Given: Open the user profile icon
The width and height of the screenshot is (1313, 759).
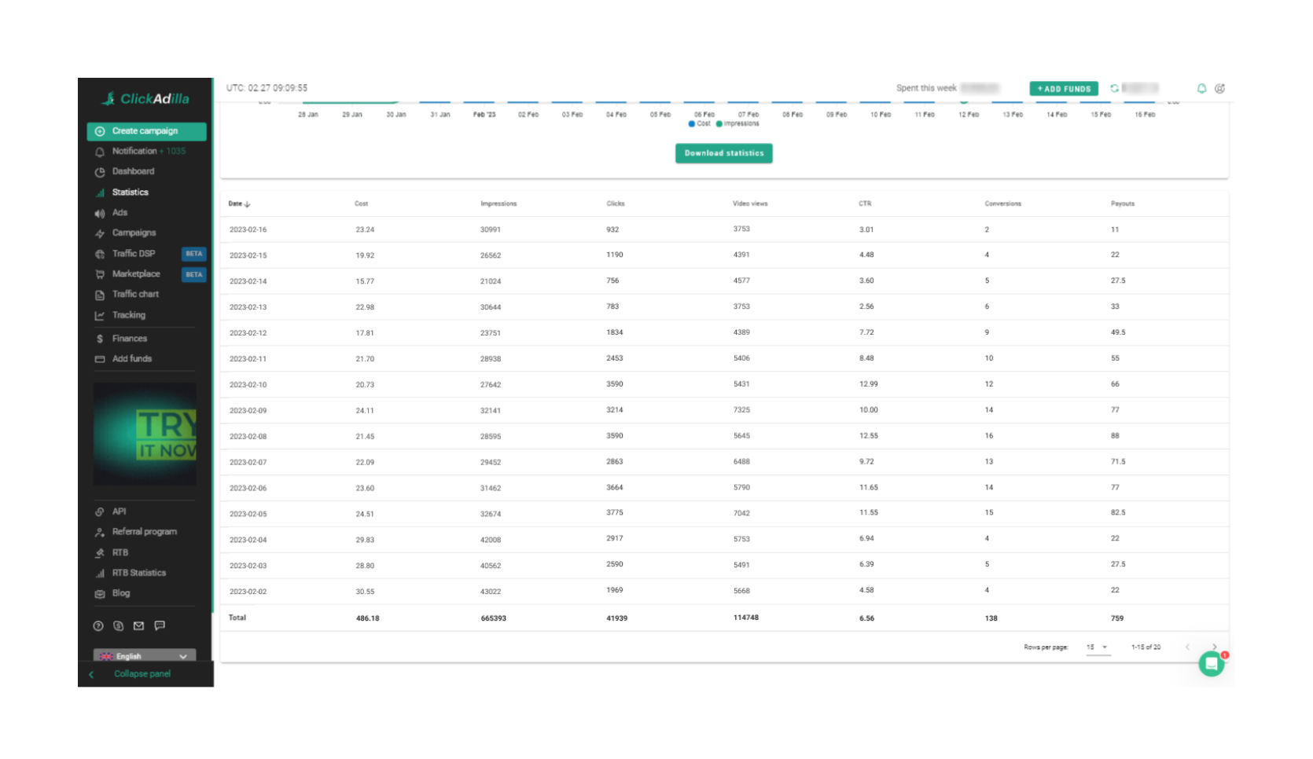Looking at the screenshot, I should (x=1219, y=88).
